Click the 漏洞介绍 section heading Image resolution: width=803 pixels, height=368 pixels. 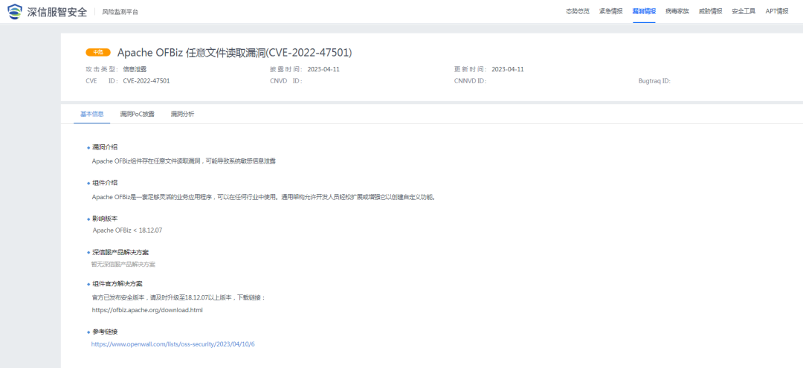click(105, 147)
